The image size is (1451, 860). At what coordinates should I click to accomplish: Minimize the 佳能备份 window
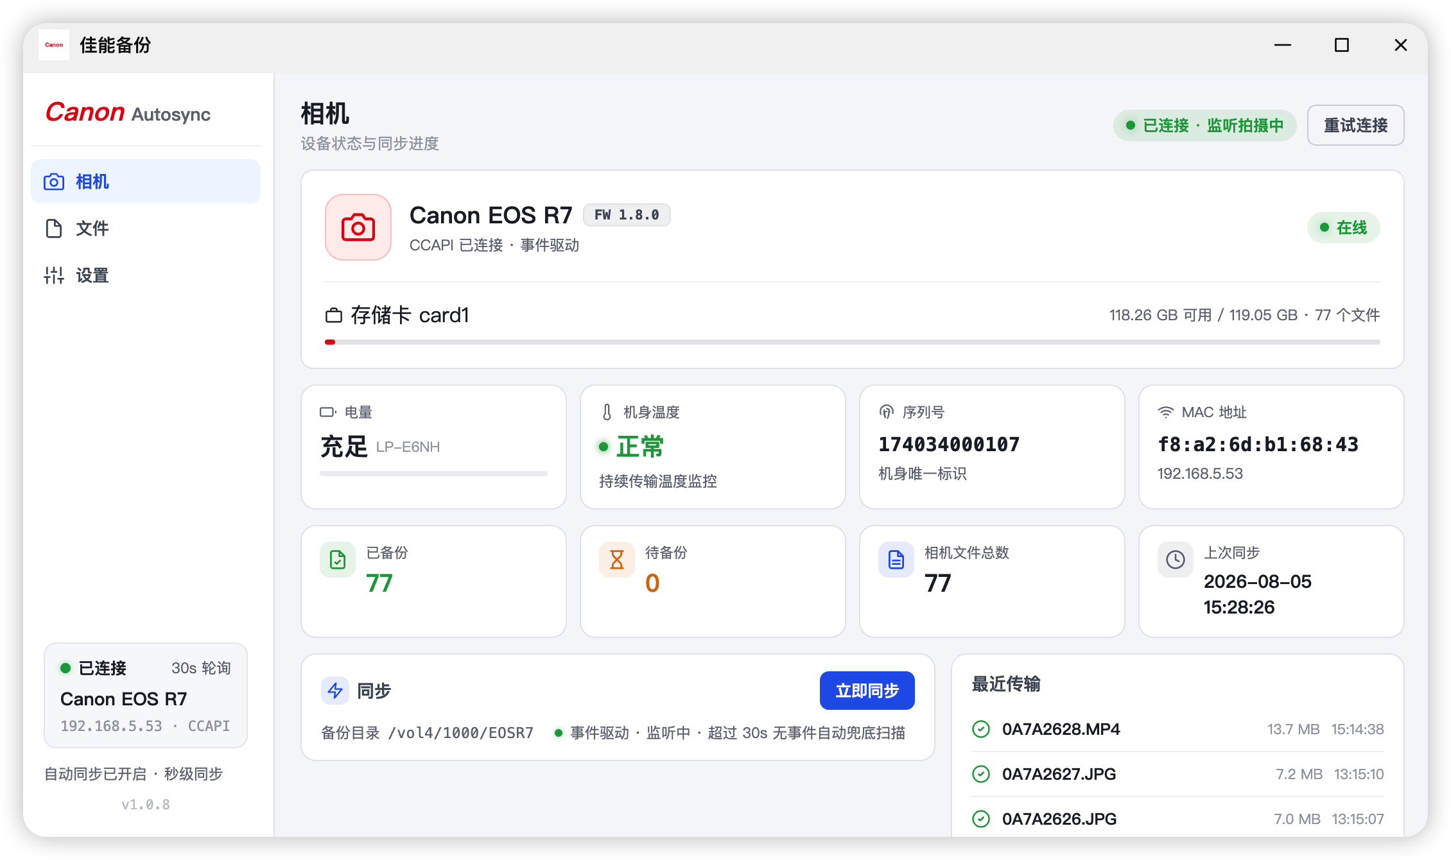(x=1283, y=45)
